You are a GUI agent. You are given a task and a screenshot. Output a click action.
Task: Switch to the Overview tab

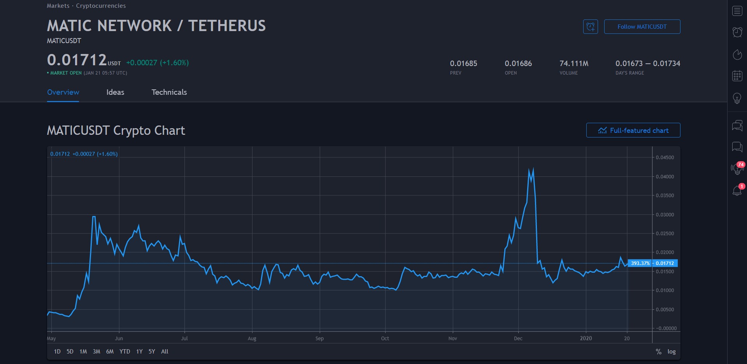(x=63, y=92)
